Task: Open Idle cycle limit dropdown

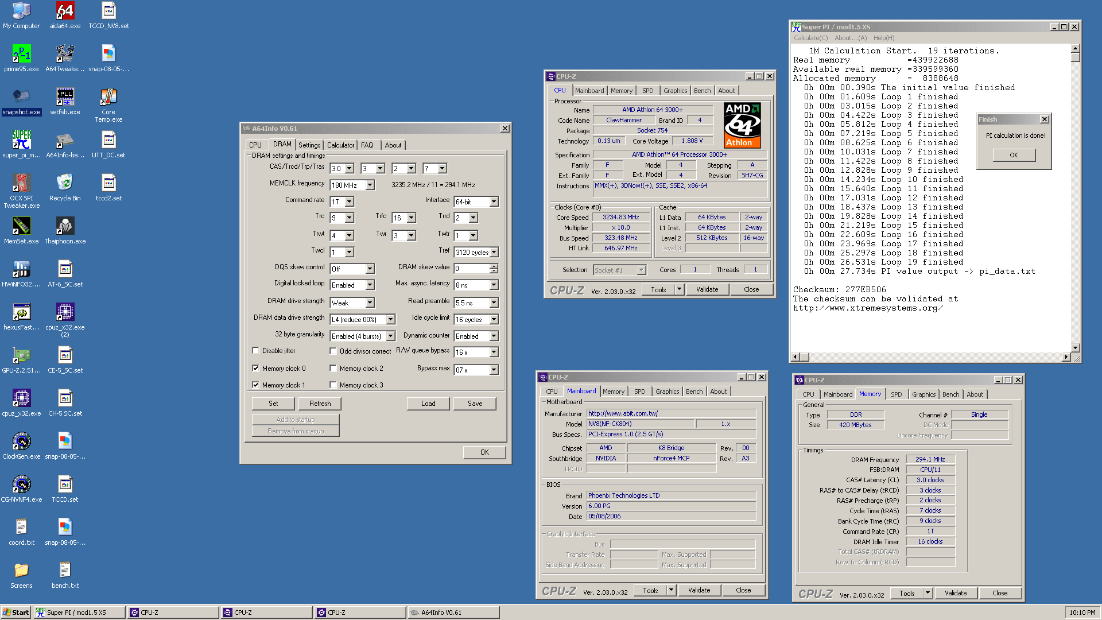Action: [x=494, y=319]
